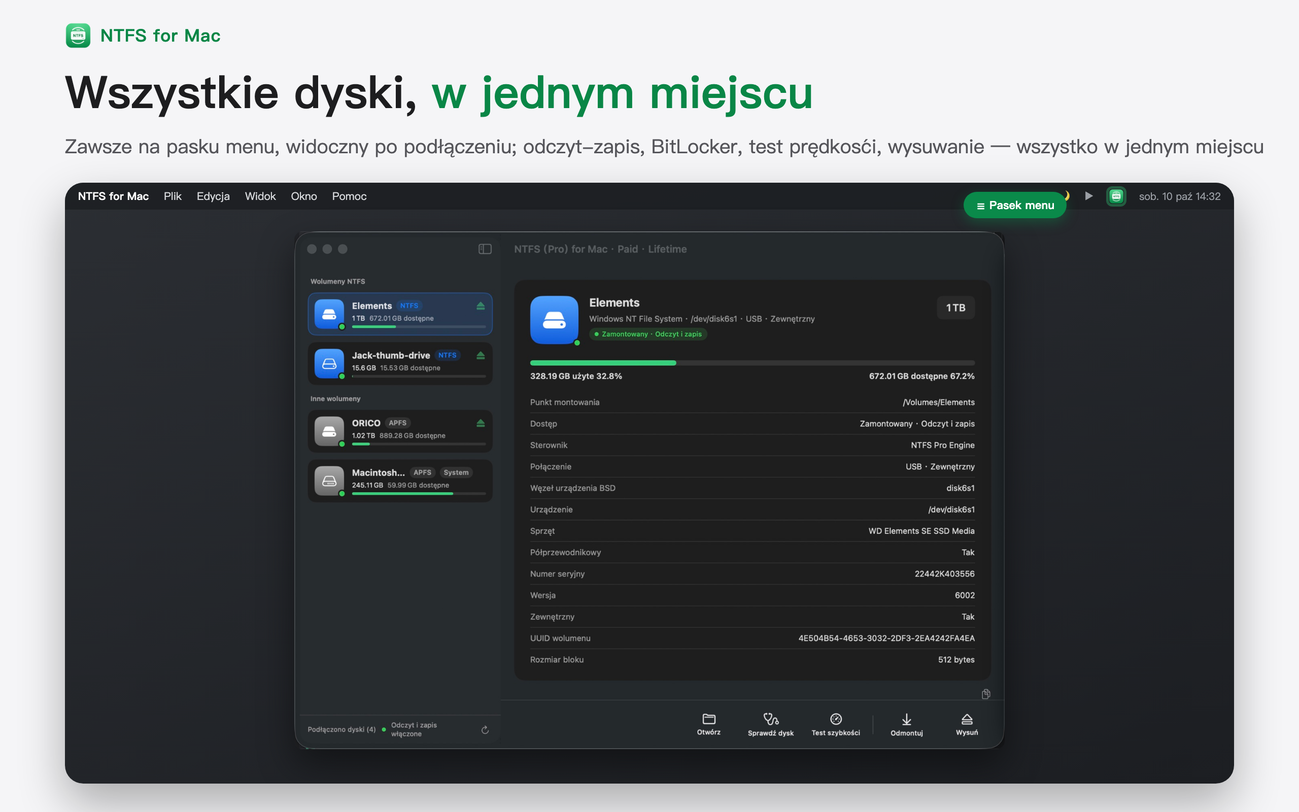Click the green Pasek menu button
Image resolution: width=1299 pixels, height=812 pixels.
[1014, 205]
